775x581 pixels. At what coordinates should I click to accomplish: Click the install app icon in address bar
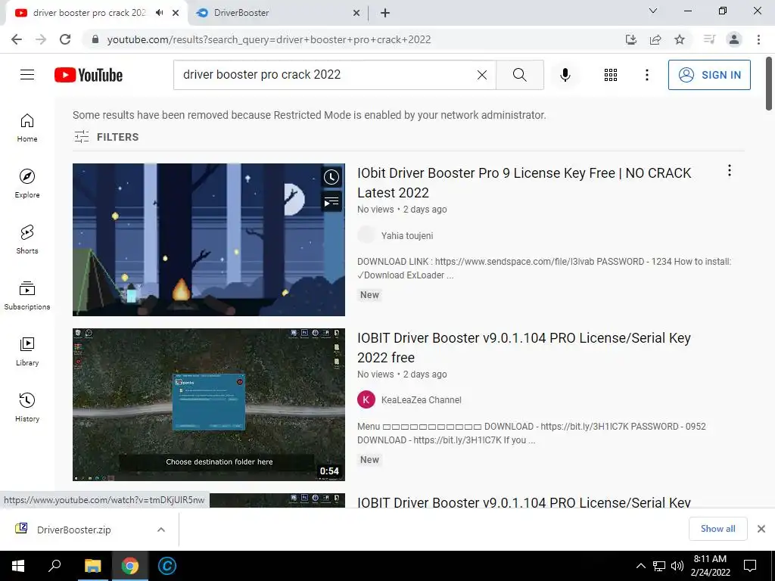[x=631, y=39]
